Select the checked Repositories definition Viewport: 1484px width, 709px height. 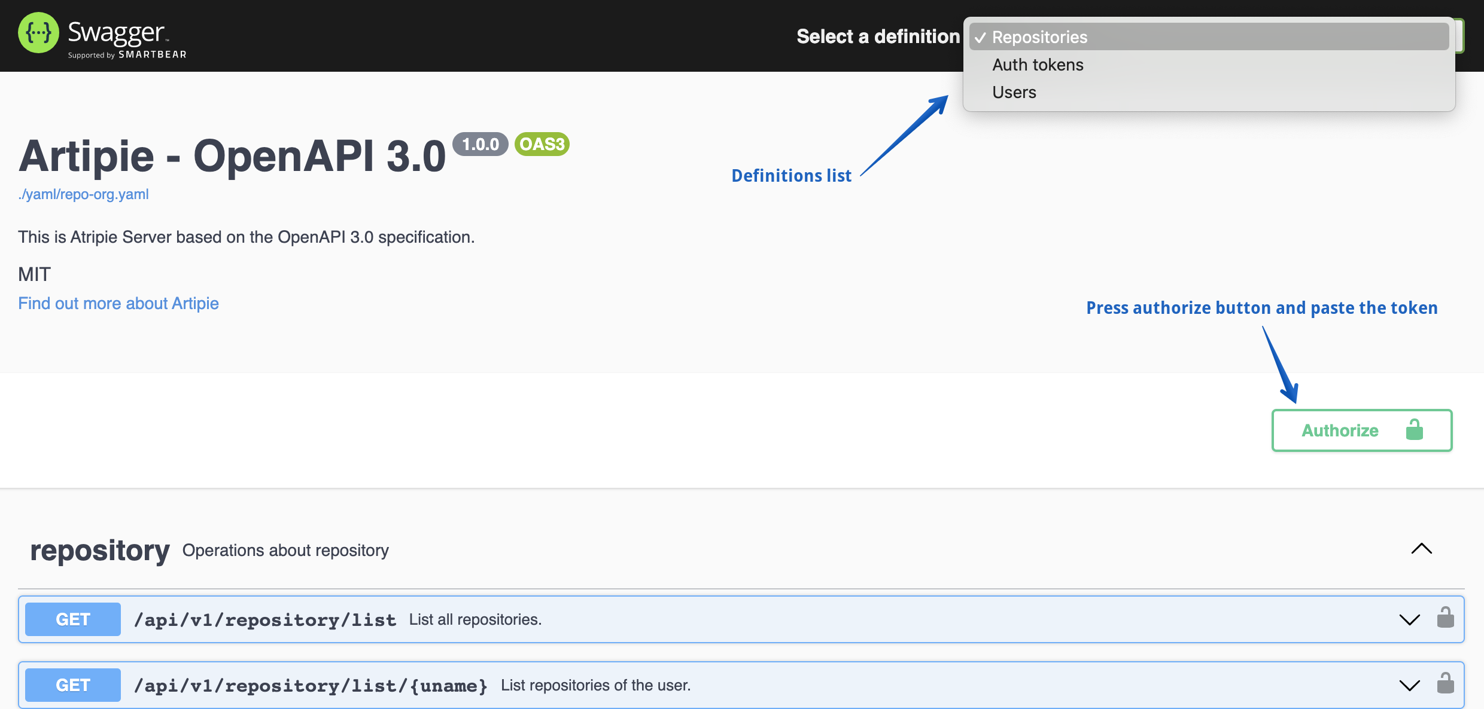pyautogui.click(x=1039, y=37)
